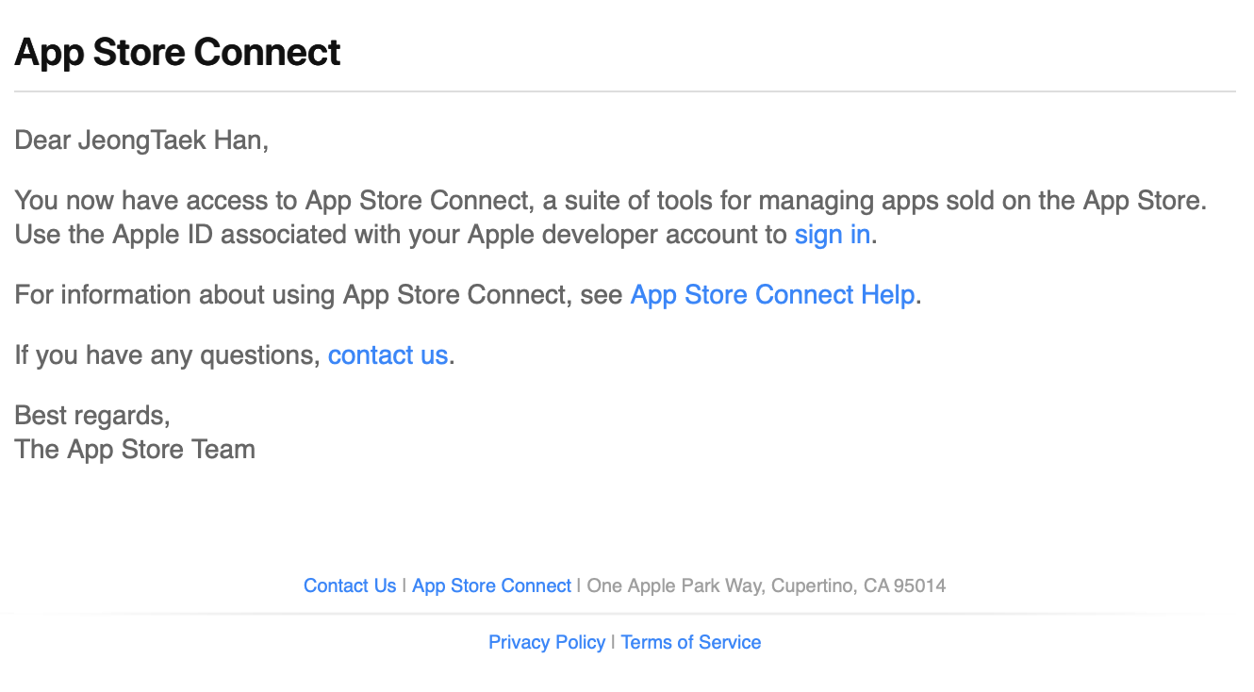Open the Terms of Service link

tap(691, 642)
